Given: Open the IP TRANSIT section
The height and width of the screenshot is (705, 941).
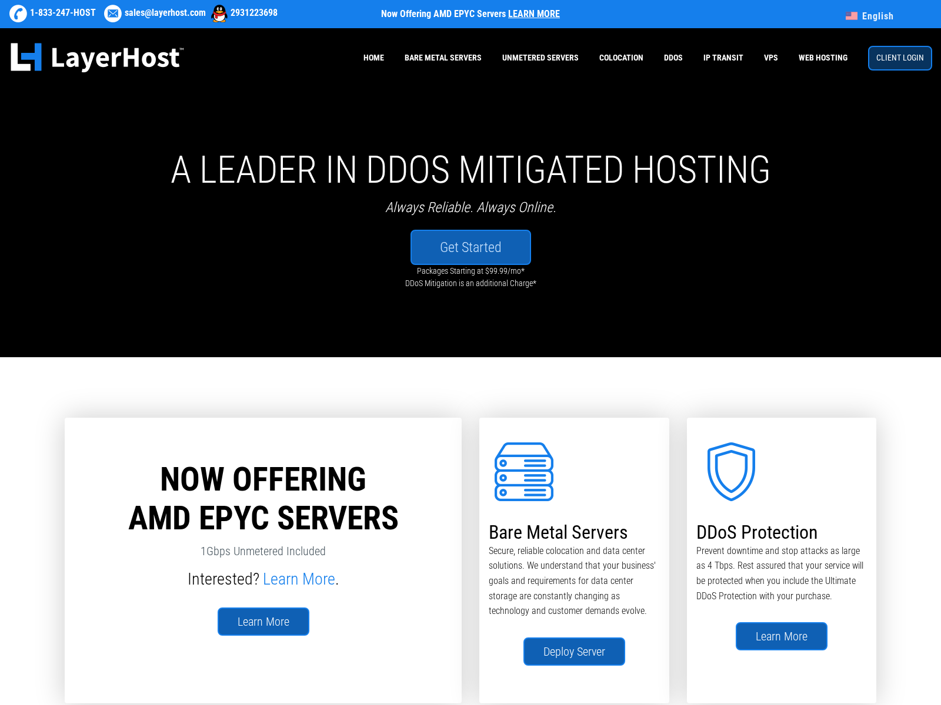Looking at the screenshot, I should [723, 58].
